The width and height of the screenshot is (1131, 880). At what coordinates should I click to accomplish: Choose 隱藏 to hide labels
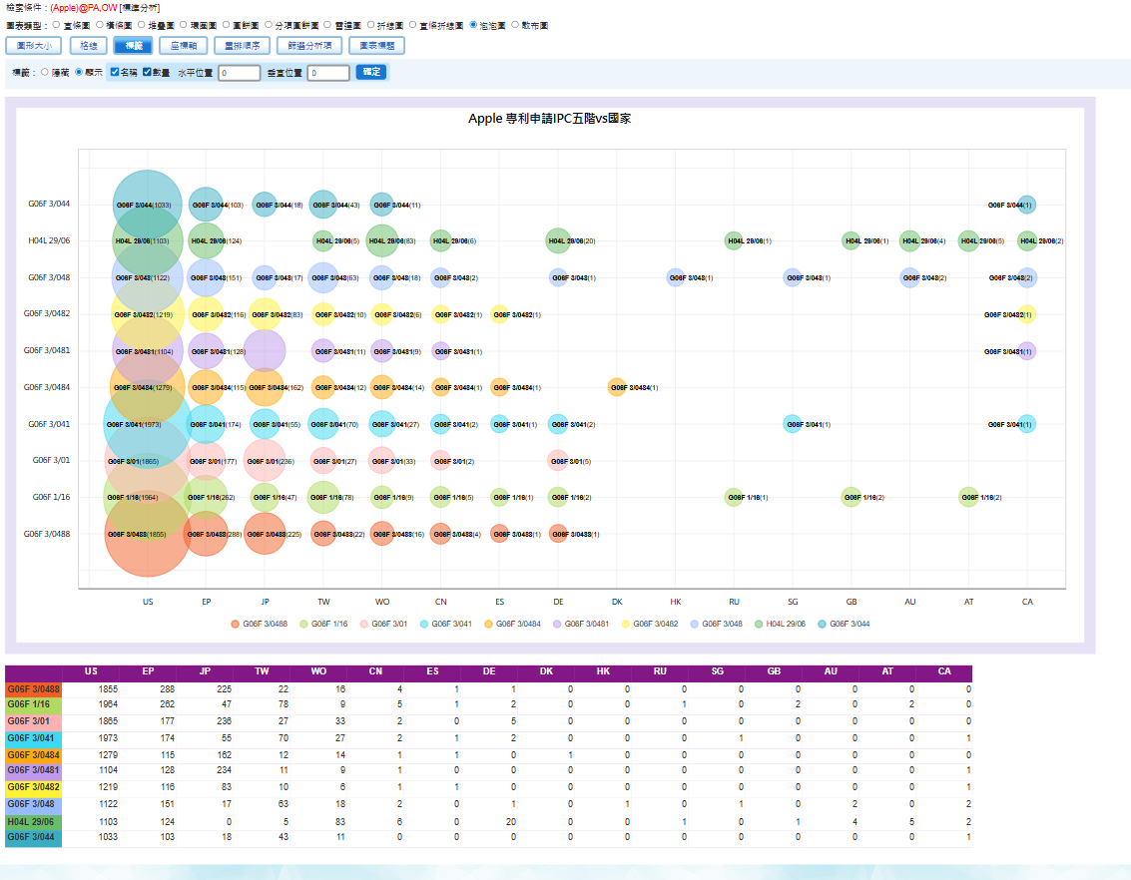click(x=45, y=72)
